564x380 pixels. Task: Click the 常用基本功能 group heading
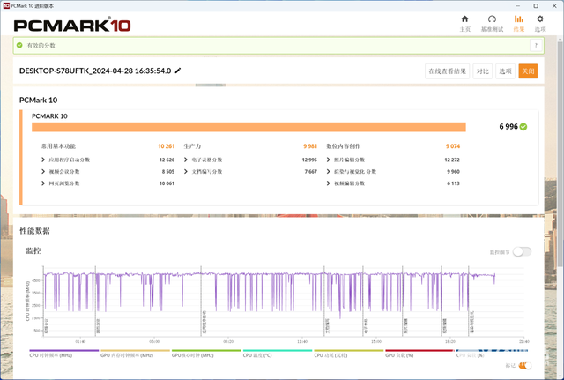[58, 146]
